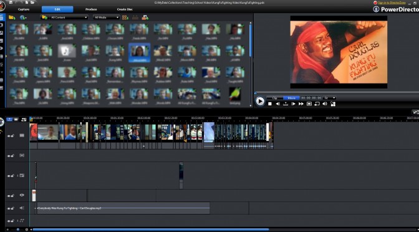
Task: Click the preview quality/display options icon
Action: pyautogui.click(x=317, y=104)
